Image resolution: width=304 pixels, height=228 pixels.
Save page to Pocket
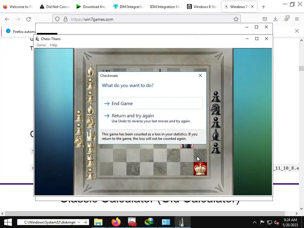265,19
